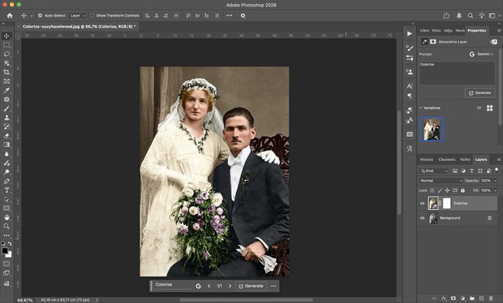
Task: Toggle the Auto-Select checkbox
Action: click(40, 16)
